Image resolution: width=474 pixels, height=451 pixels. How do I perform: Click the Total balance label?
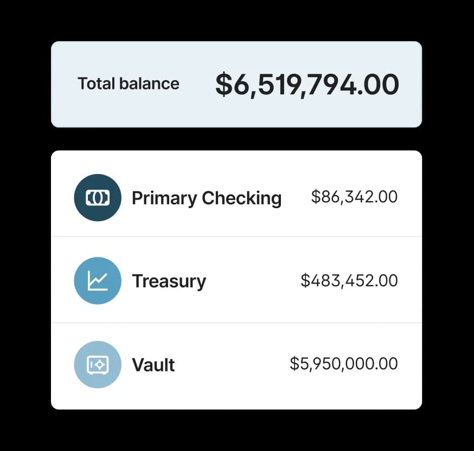[x=128, y=83]
